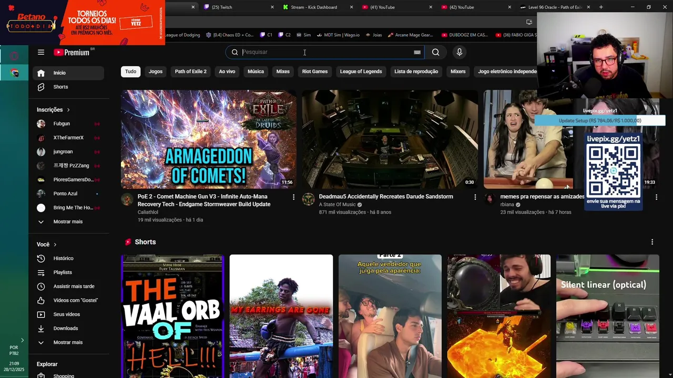Expand Mostrar mais under Você
673x378 pixels.
coord(68,342)
